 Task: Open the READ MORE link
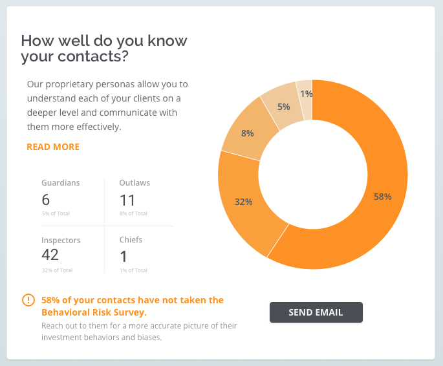click(x=53, y=147)
